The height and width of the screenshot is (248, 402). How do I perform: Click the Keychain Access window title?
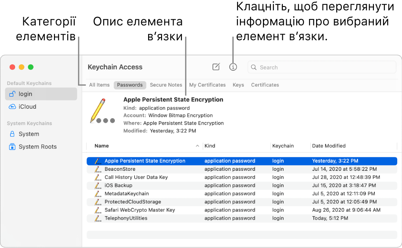pyautogui.click(x=115, y=67)
